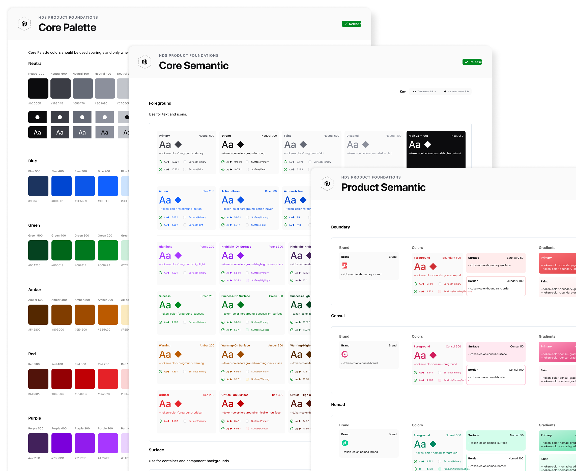Click the pink diamond in Consul Foreground card
This screenshot has width=576, height=471.
click(x=433, y=356)
